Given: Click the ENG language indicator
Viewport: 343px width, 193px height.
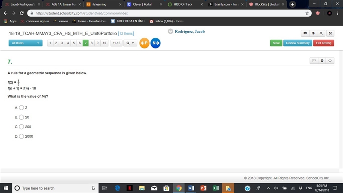Looking at the screenshot, I should [x=309, y=188].
